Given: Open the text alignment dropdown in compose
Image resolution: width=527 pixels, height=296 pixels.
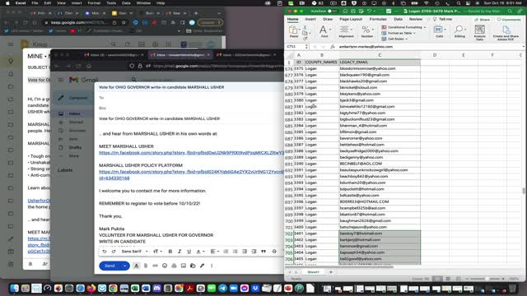Looking at the screenshot, I should [214, 252].
